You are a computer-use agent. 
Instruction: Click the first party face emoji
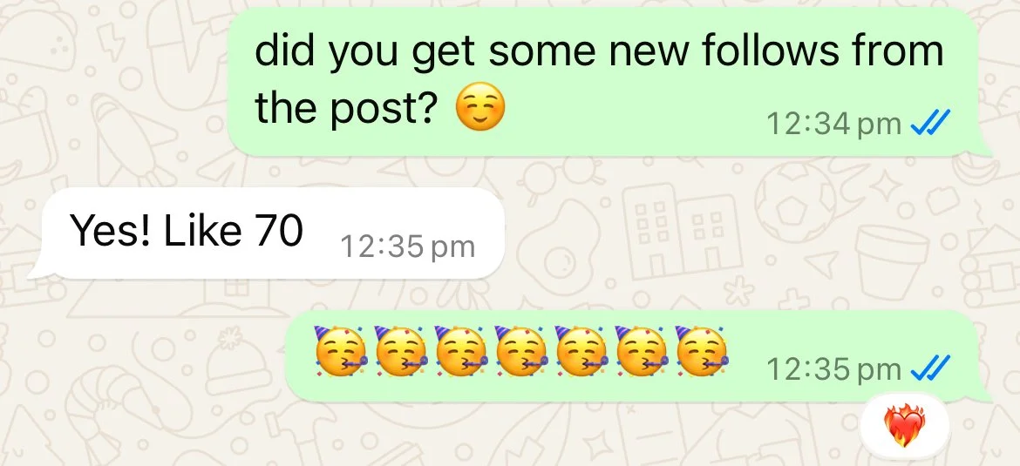click(338, 352)
